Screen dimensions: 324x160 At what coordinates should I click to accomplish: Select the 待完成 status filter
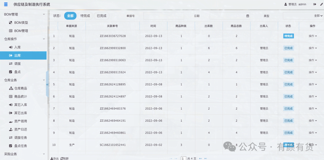pyautogui.click(x=85, y=16)
